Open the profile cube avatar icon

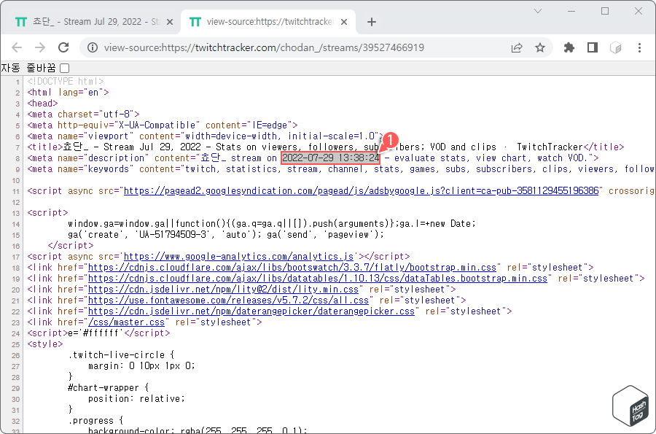pos(616,47)
